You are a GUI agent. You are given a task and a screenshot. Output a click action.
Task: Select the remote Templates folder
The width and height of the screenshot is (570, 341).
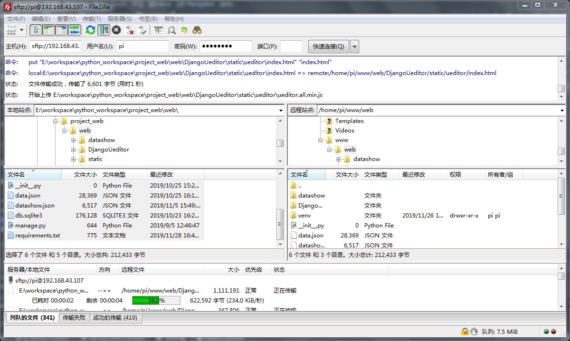click(349, 121)
